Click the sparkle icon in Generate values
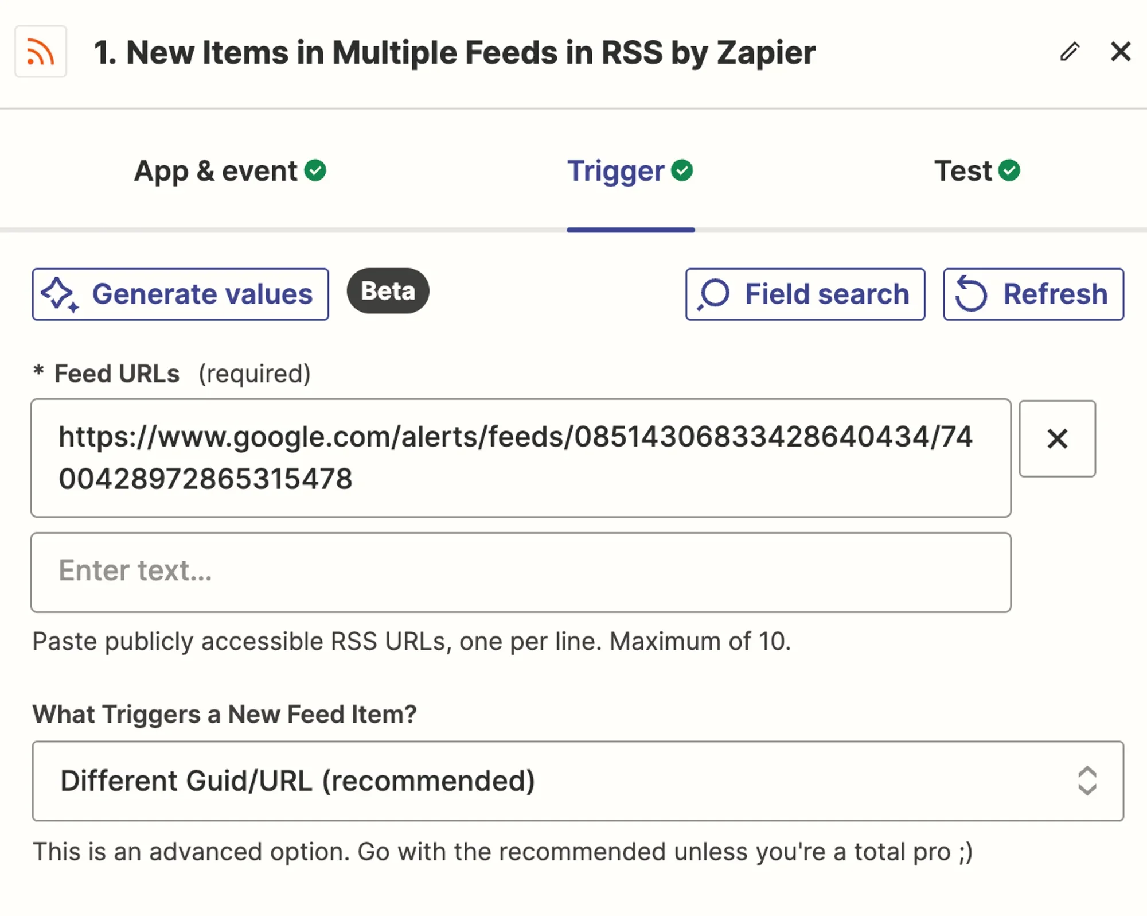1147x916 pixels. pos(59,294)
